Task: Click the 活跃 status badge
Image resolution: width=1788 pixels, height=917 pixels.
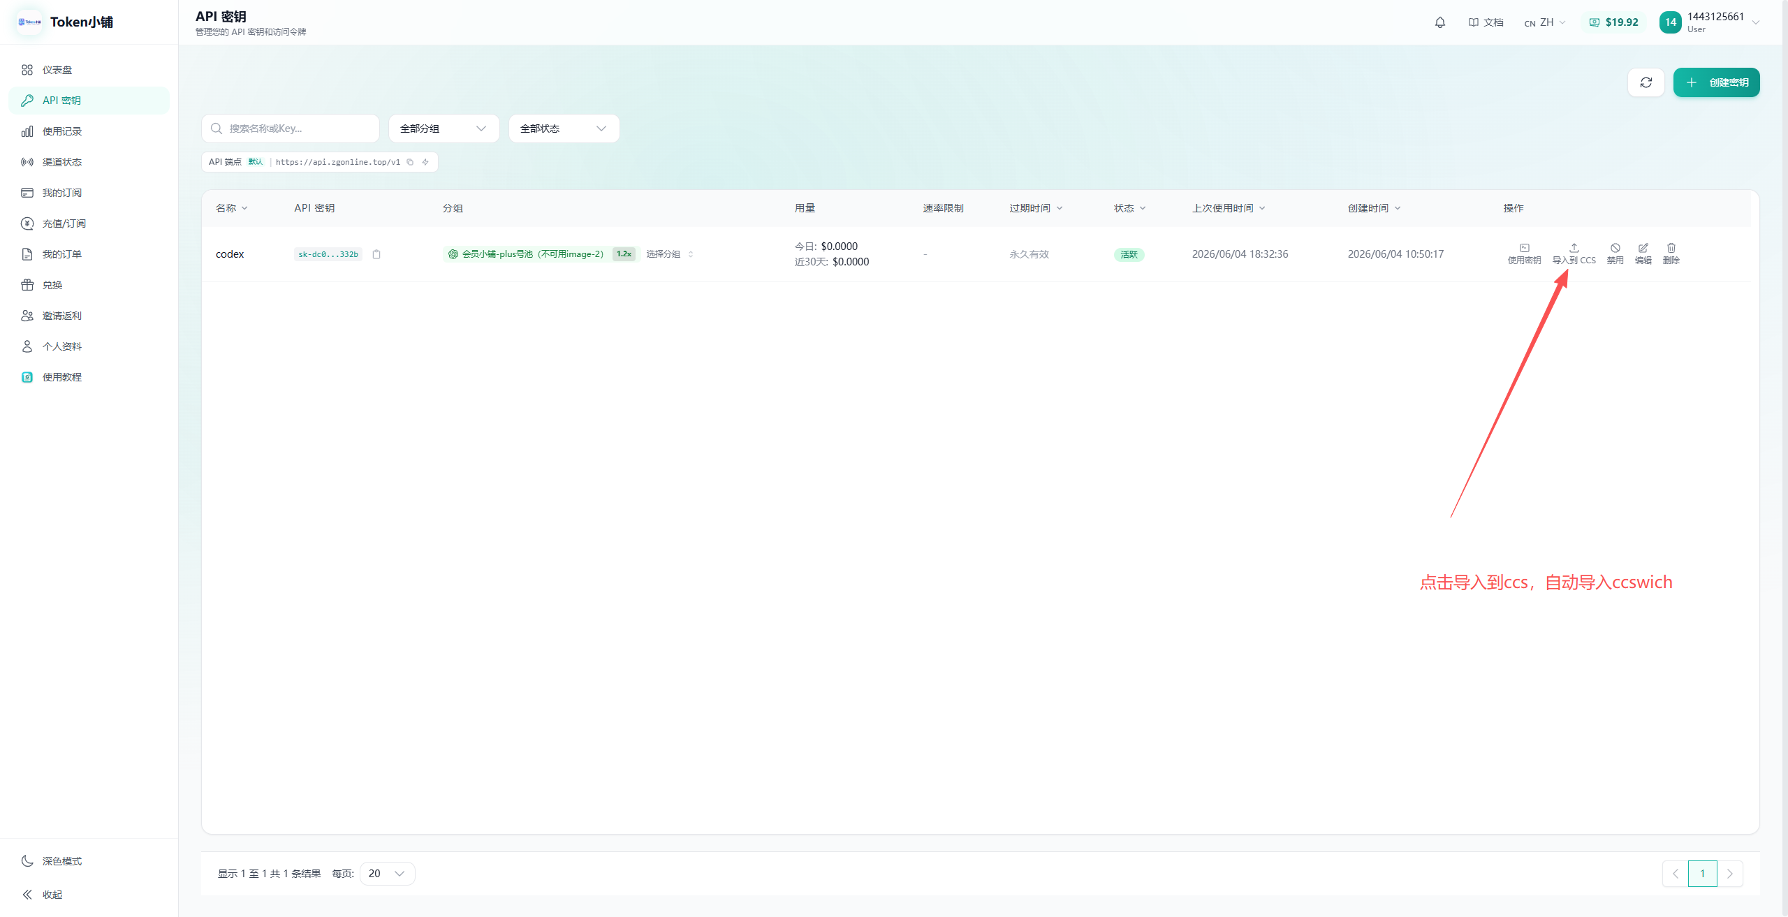Action: tap(1129, 255)
